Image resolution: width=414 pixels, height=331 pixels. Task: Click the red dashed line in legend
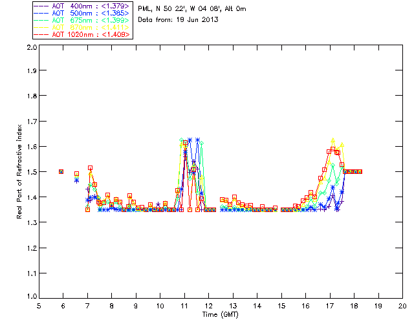pyautogui.click(x=41, y=35)
